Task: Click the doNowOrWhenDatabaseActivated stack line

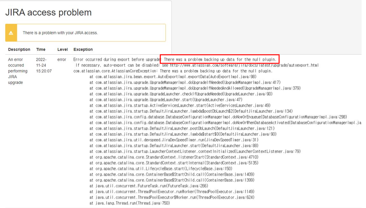Action: (x=225, y=123)
